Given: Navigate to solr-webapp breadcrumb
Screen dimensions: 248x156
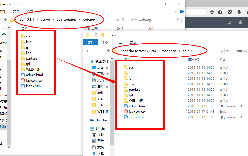Looking at the screenshot, I should coord(66,20).
